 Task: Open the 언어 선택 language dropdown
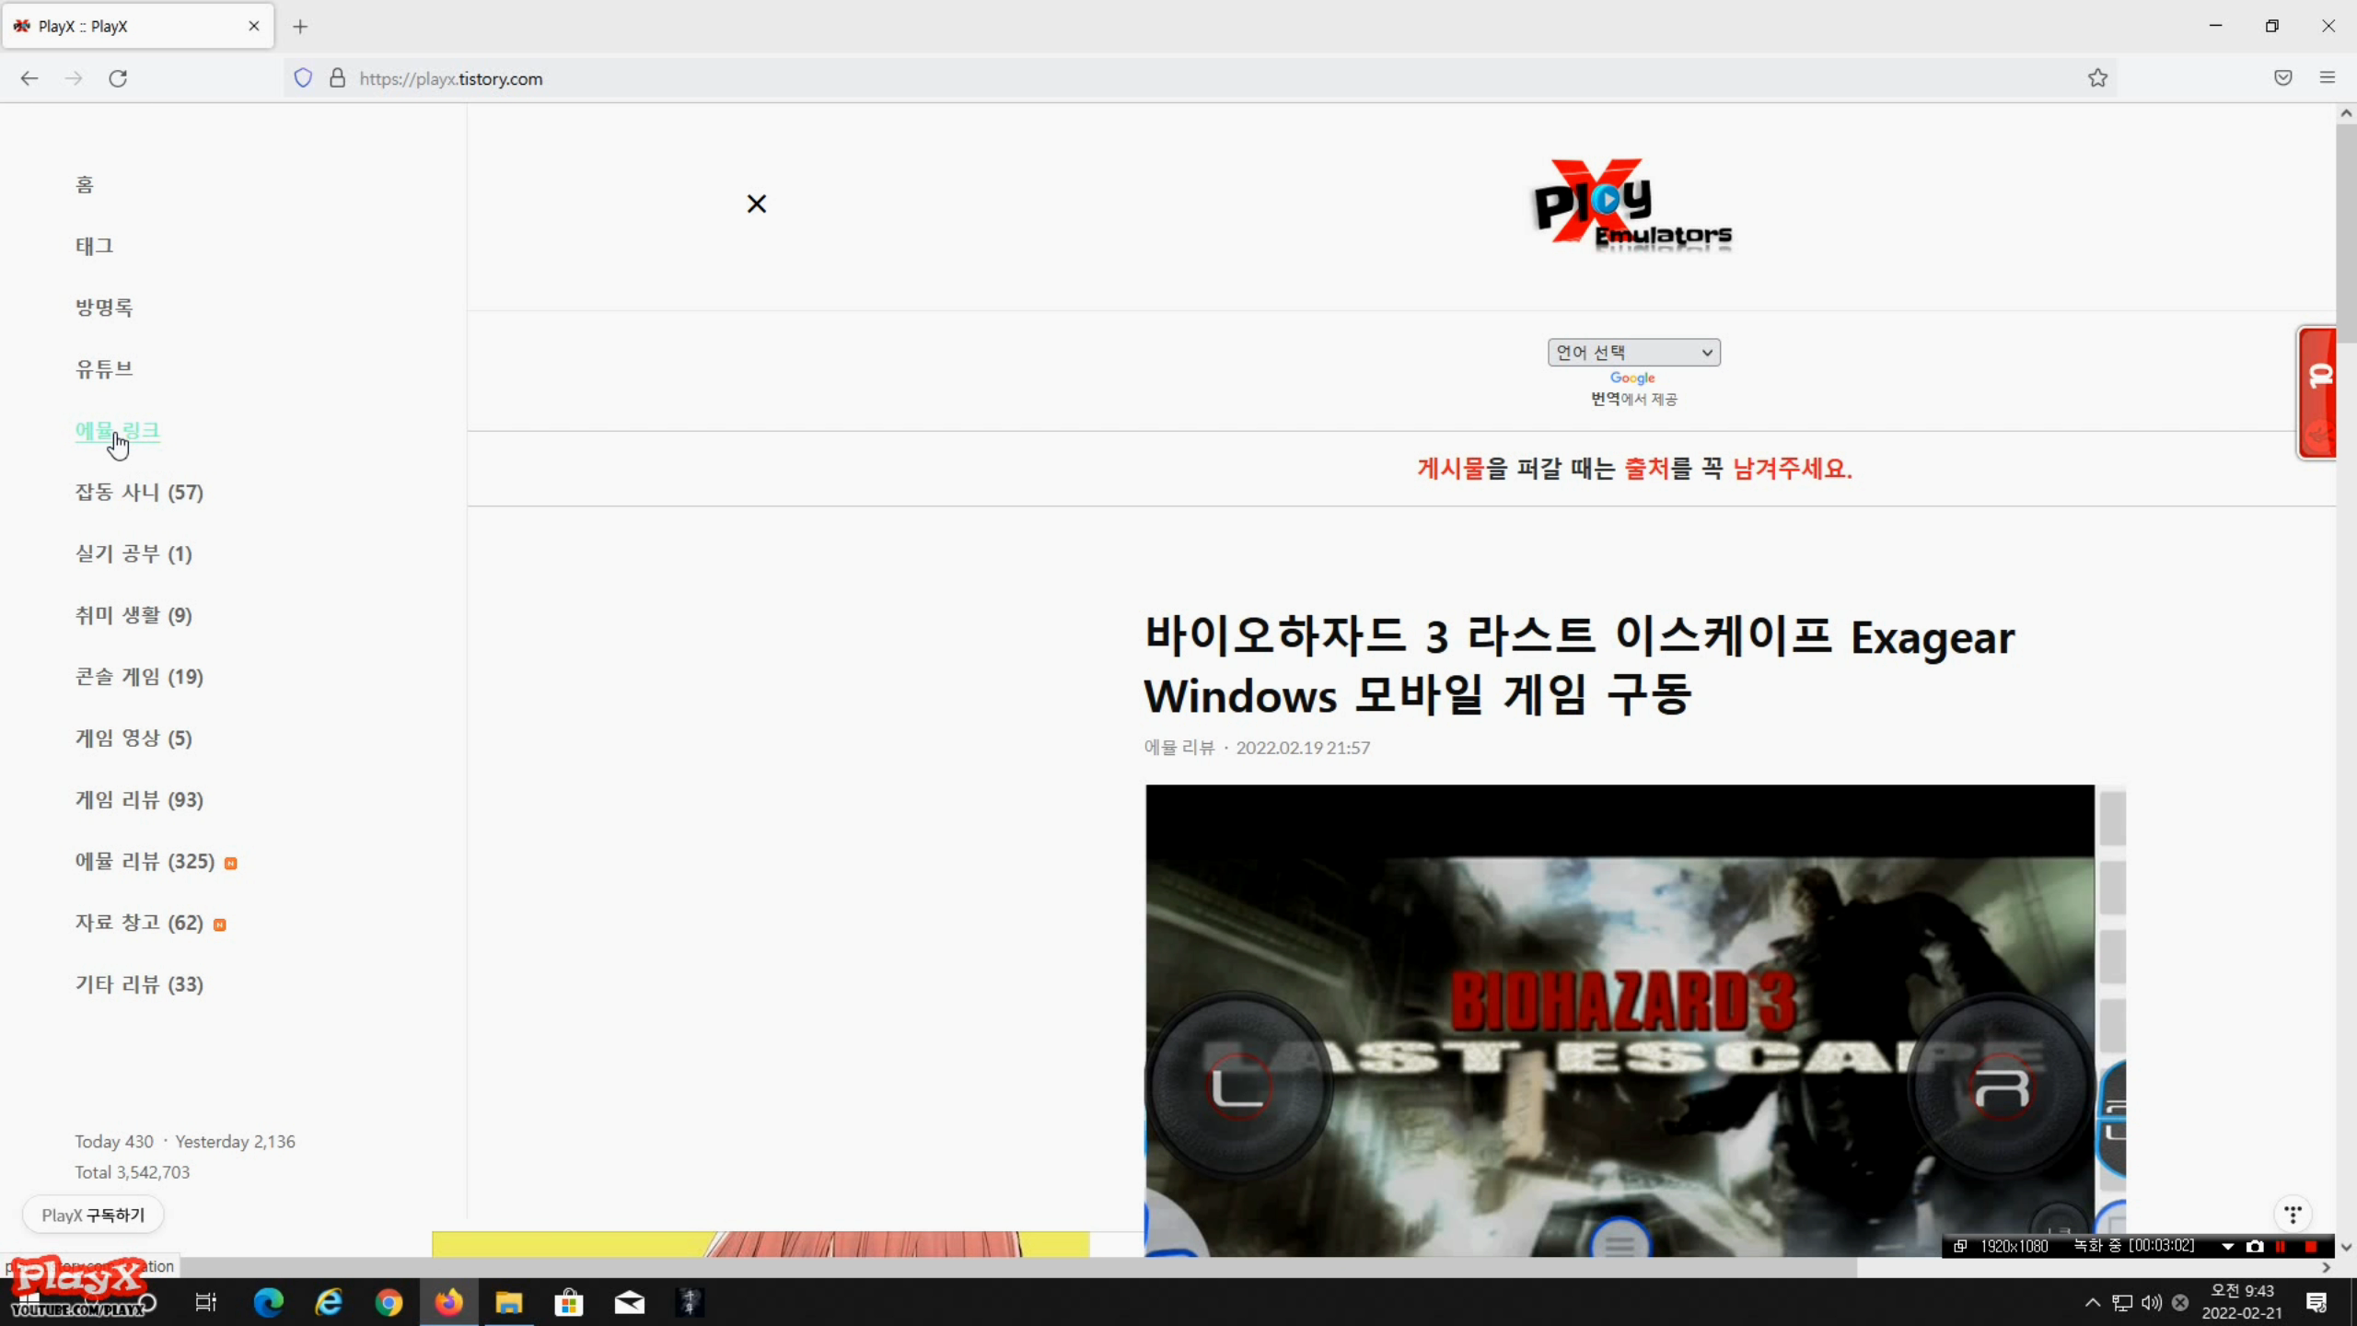pos(1632,352)
